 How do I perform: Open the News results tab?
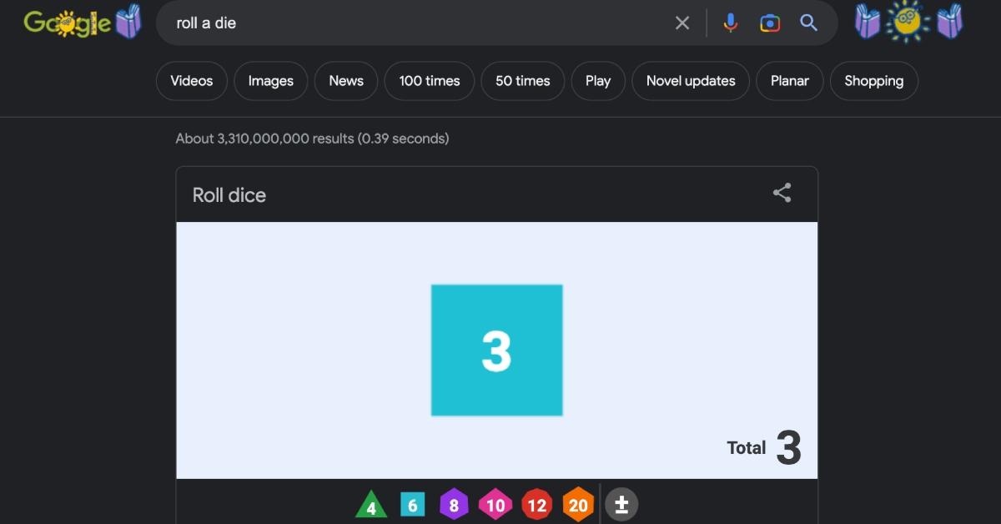pyautogui.click(x=346, y=81)
